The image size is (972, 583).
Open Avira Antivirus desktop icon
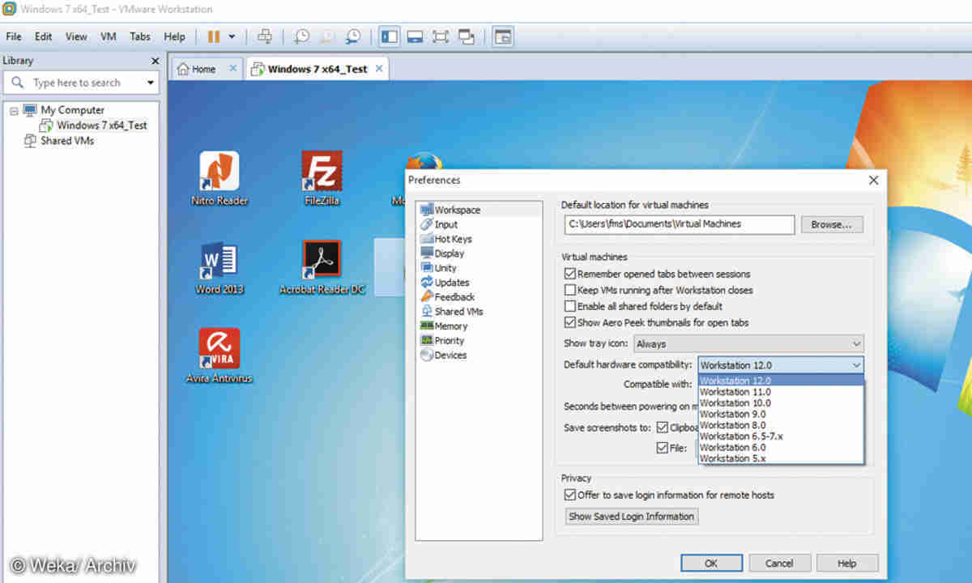click(x=219, y=348)
